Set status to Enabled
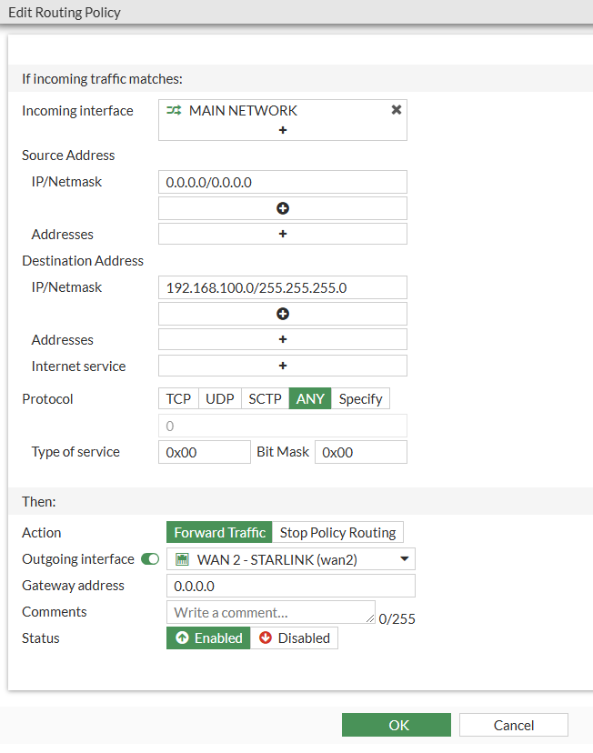Viewport: 593px width, 753px height. click(x=208, y=638)
